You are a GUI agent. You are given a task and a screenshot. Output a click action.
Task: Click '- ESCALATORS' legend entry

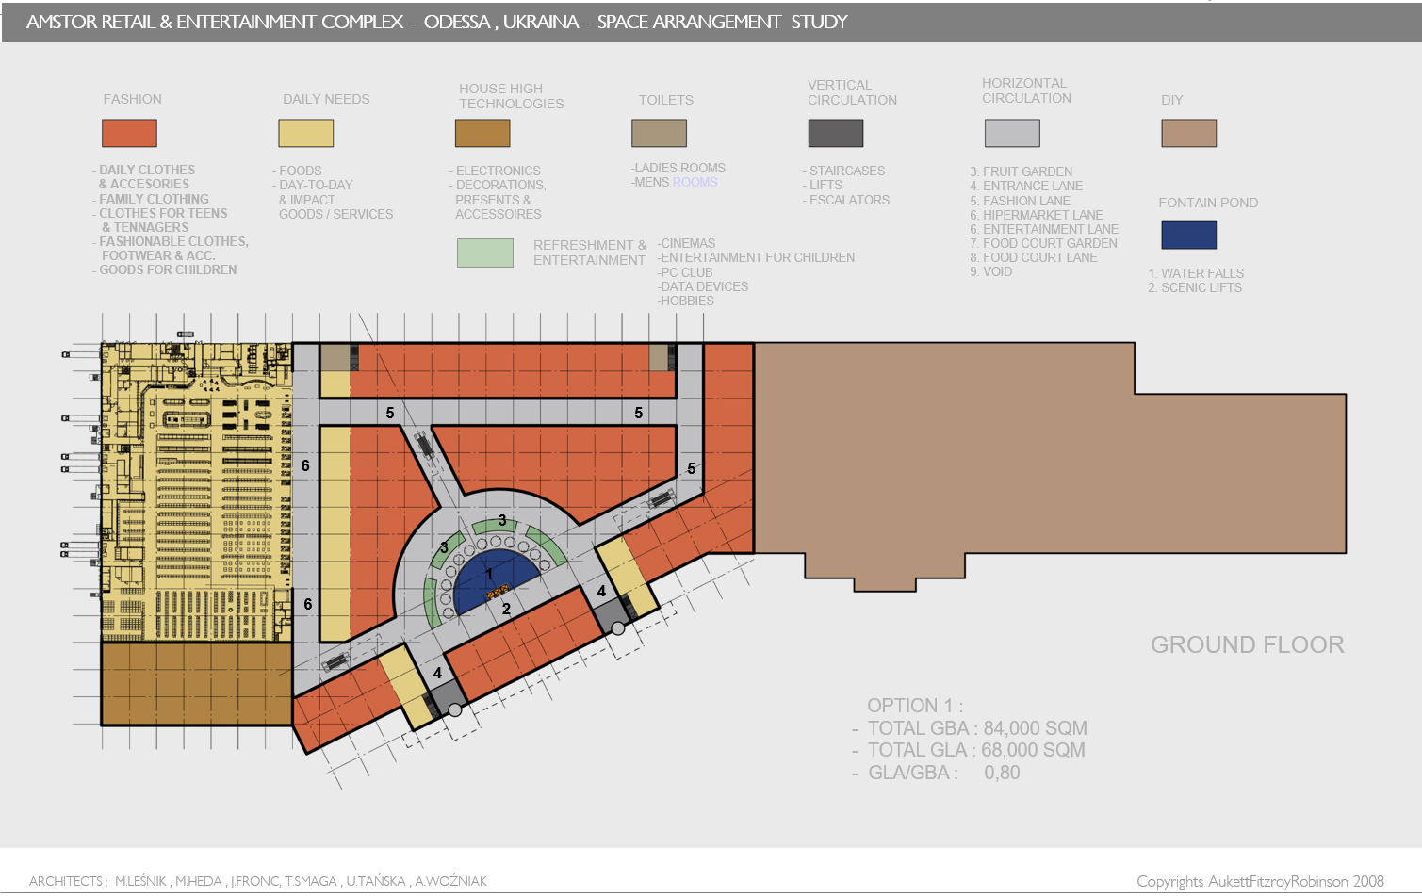pyautogui.click(x=846, y=200)
